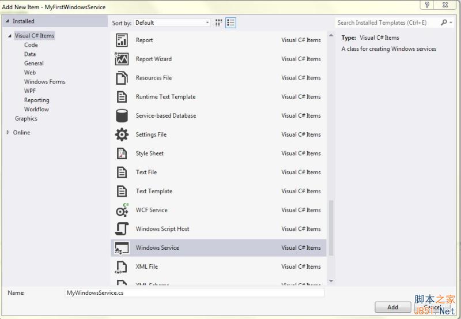Screen dimensions: 461x319
Task: Select the Code category
Action: coord(31,45)
